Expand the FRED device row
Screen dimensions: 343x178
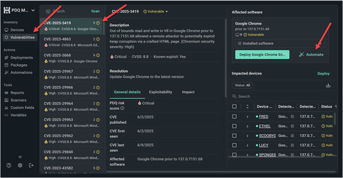pyautogui.click(x=247, y=117)
